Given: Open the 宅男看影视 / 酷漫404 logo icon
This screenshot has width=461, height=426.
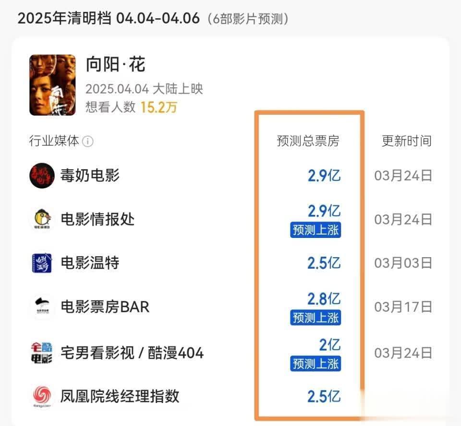Looking at the screenshot, I should click(x=42, y=353).
